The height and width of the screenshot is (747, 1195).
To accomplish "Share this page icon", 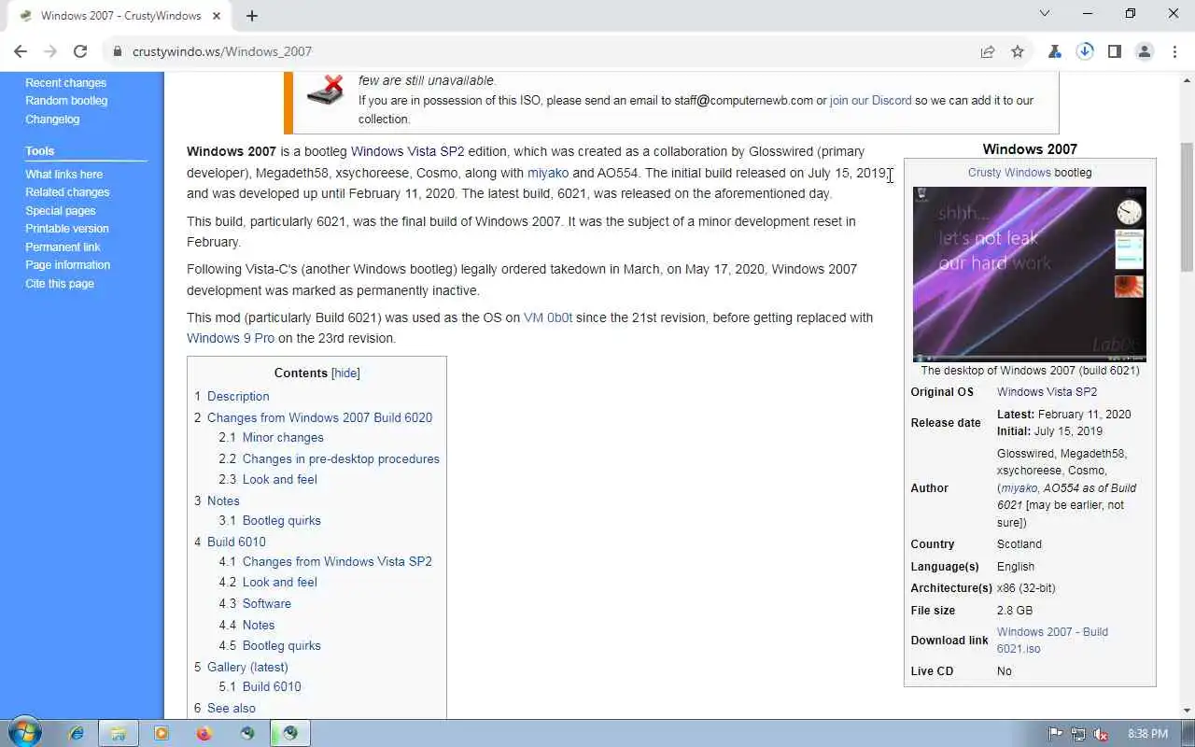I will point(988,51).
